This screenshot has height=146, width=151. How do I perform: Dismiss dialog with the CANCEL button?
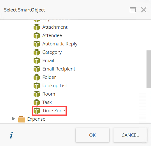coord(130,135)
